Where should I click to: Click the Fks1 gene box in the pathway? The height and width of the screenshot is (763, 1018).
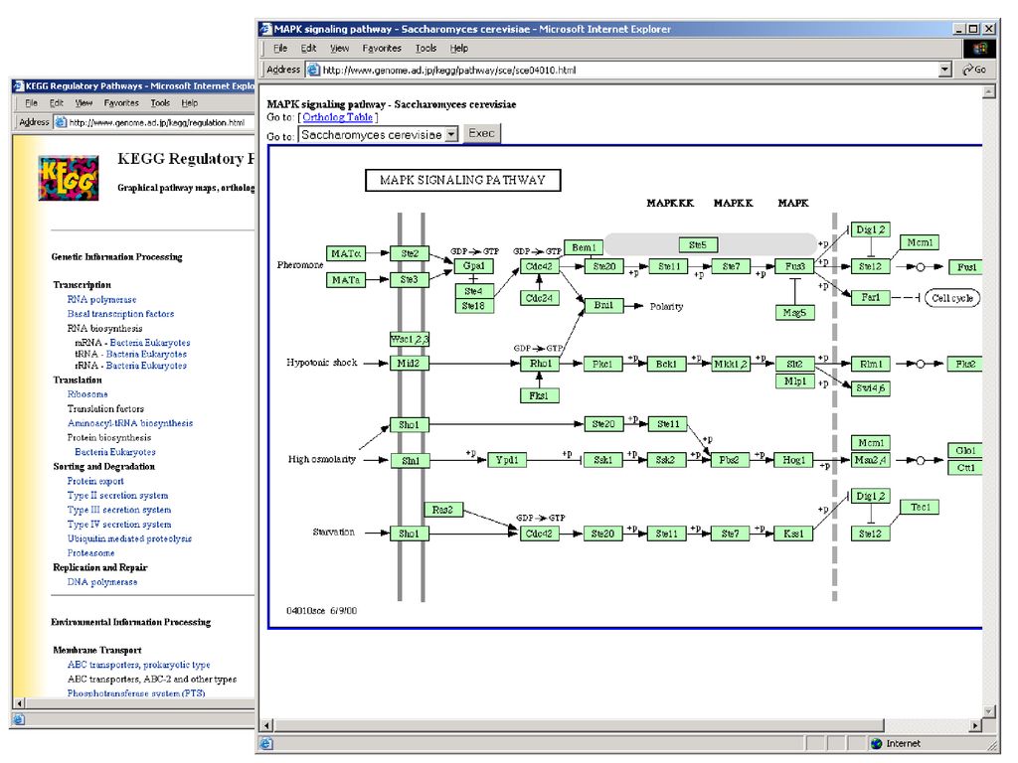(540, 395)
